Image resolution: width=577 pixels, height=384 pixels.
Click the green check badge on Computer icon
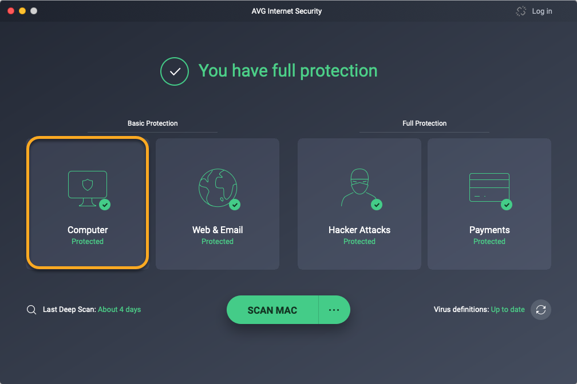(105, 205)
